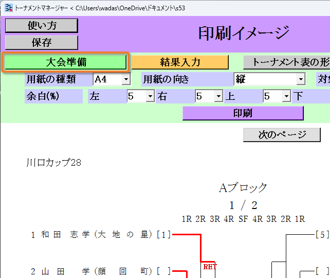Click the 1 / 2 page indicator
Viewport: 330px width, 278px height.
click(x=243, y=205)
